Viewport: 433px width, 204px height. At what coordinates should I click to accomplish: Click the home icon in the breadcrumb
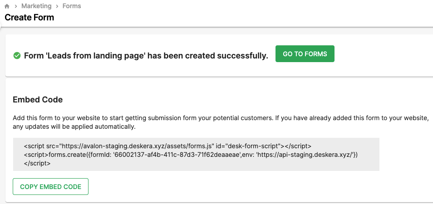(x=7, y=6)
